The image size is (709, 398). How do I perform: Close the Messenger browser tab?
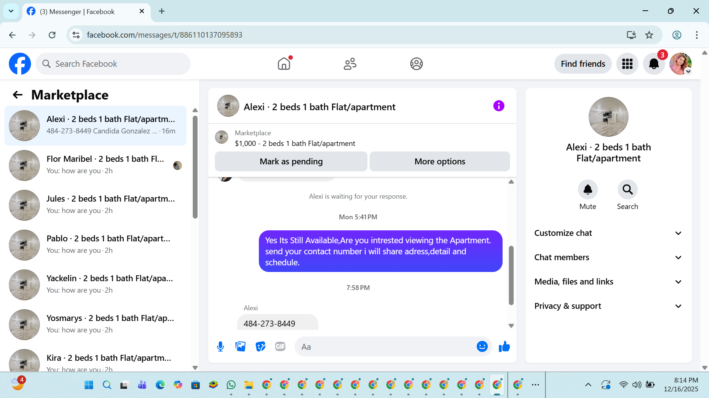click(x=142, y=11)
